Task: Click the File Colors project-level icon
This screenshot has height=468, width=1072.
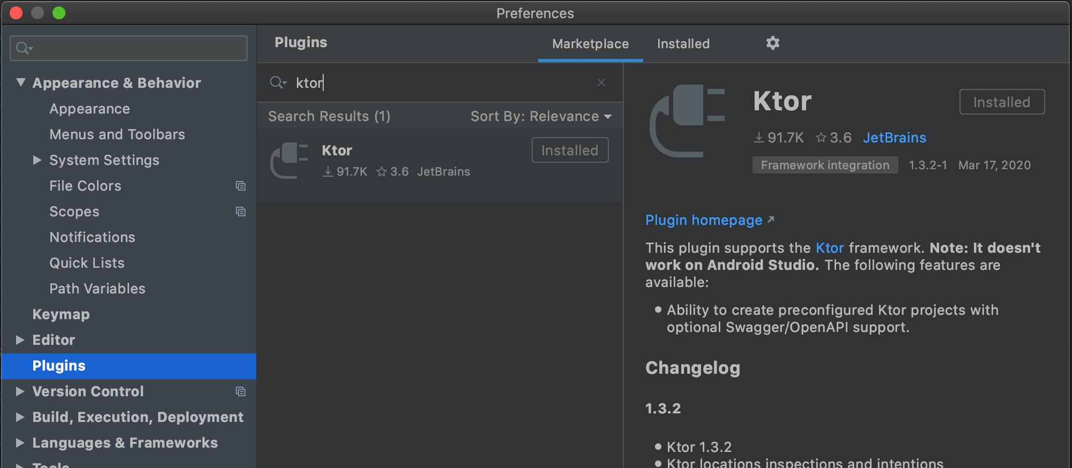Action: click(x=241, y=186)
